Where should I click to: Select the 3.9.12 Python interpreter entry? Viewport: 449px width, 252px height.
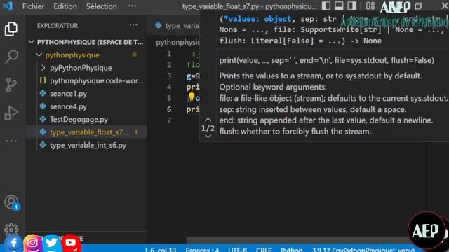pos(363,250)
